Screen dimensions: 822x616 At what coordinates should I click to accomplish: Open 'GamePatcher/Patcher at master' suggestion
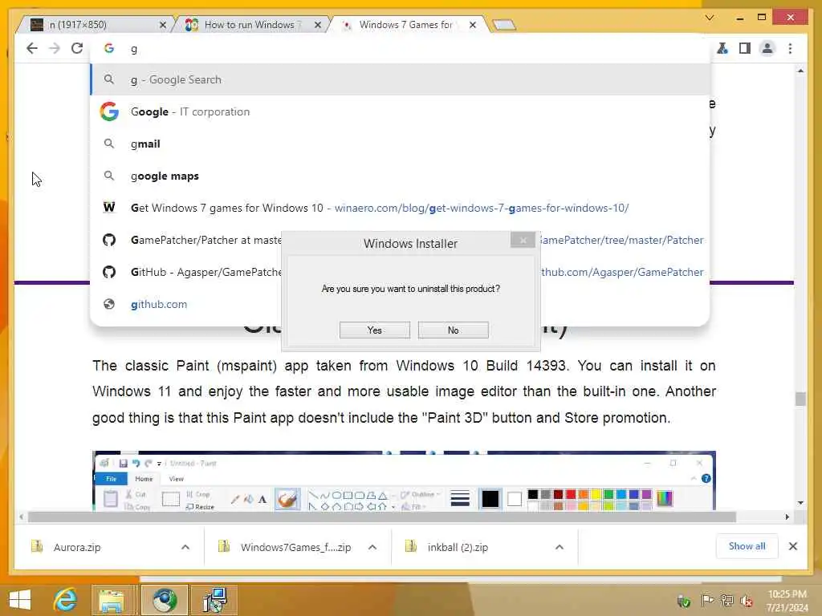(x=186, y=240)
